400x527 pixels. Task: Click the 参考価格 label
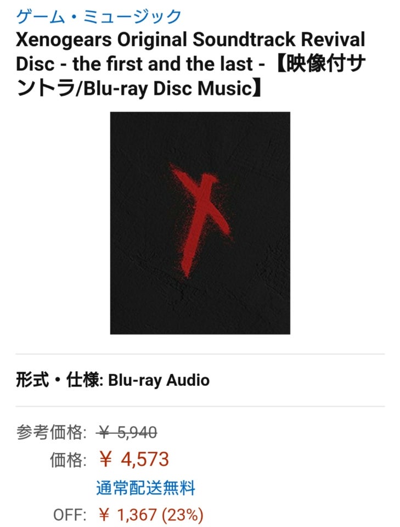coord(52,432)
